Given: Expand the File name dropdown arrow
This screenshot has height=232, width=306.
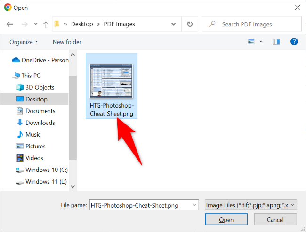Looking at the screenshot, I should coord(194,205).
